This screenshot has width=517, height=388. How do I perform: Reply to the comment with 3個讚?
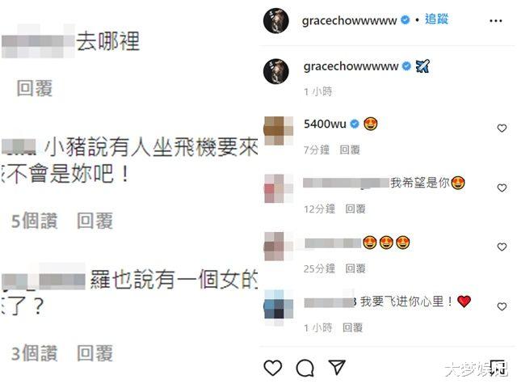point(95,353)
